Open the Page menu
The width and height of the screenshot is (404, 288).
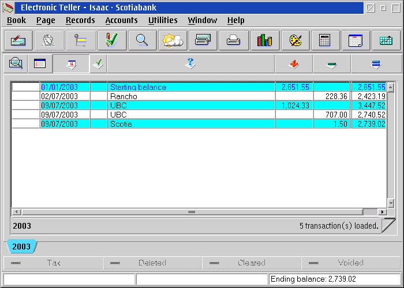coord(46,20)
